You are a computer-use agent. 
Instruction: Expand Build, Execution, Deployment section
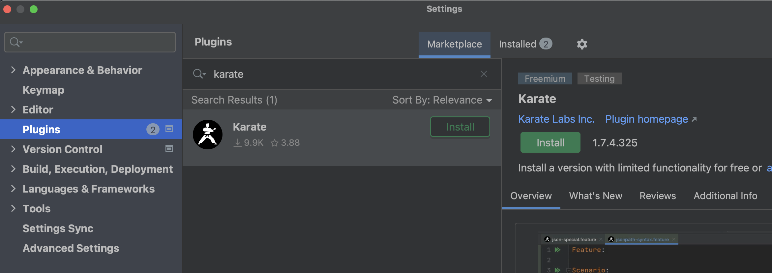point(13,169)
